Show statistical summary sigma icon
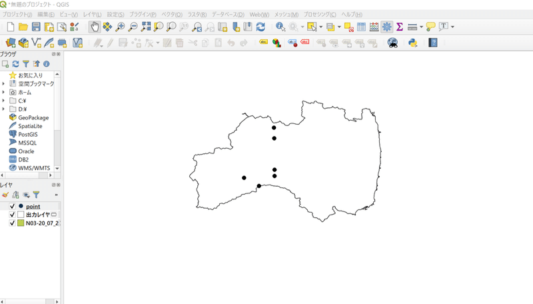The width and height of the screenshot is (533, 304). click(400, 27)
